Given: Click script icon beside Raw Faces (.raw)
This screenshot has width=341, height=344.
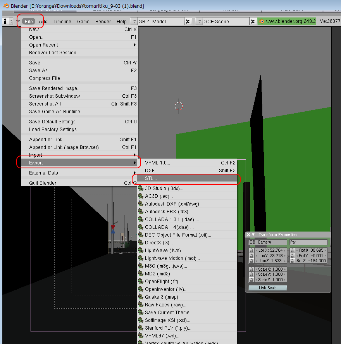Looking at the screenshot, I should pos(141,304).
